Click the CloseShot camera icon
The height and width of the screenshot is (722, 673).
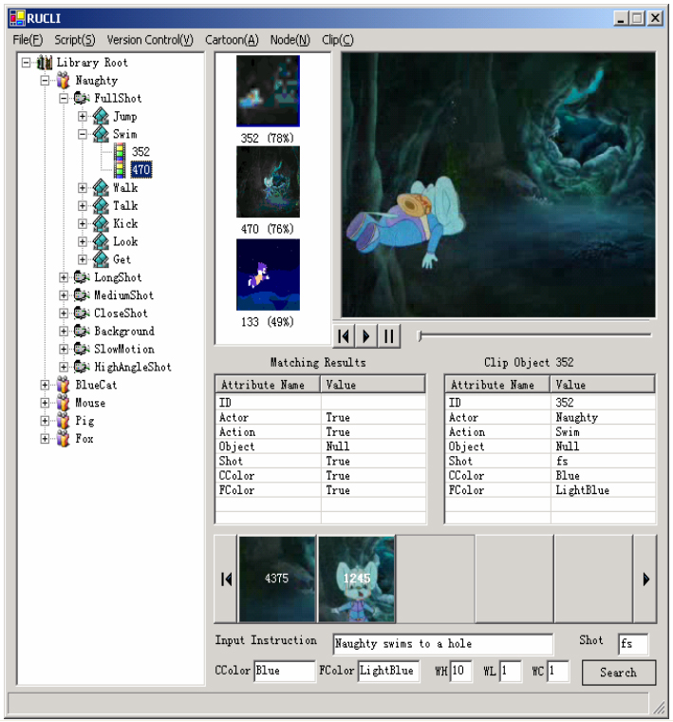pyautogui.click(x=82, y=313)
